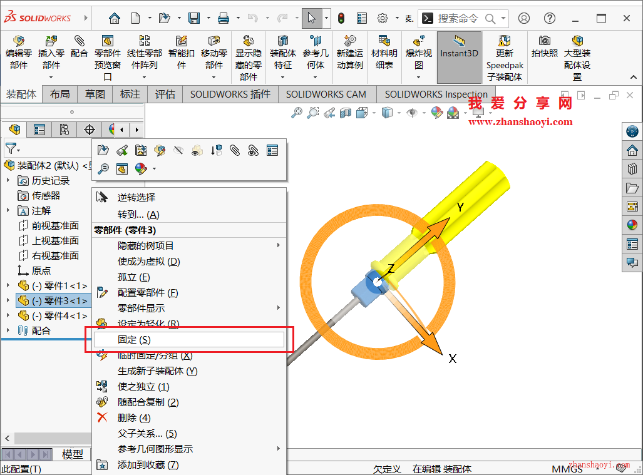Switch to the SOLIDWORKS 插件 tab
643x475 pixels.
230,94
